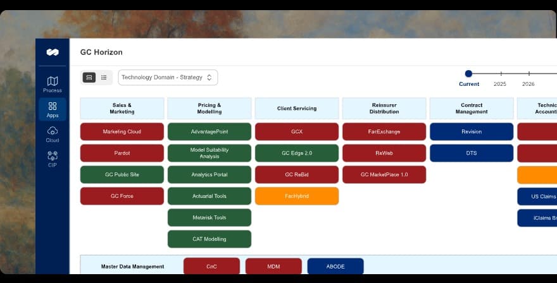Click the Master Data Management label
Screen dimensions: 557x283
click(x=132, y=267)
